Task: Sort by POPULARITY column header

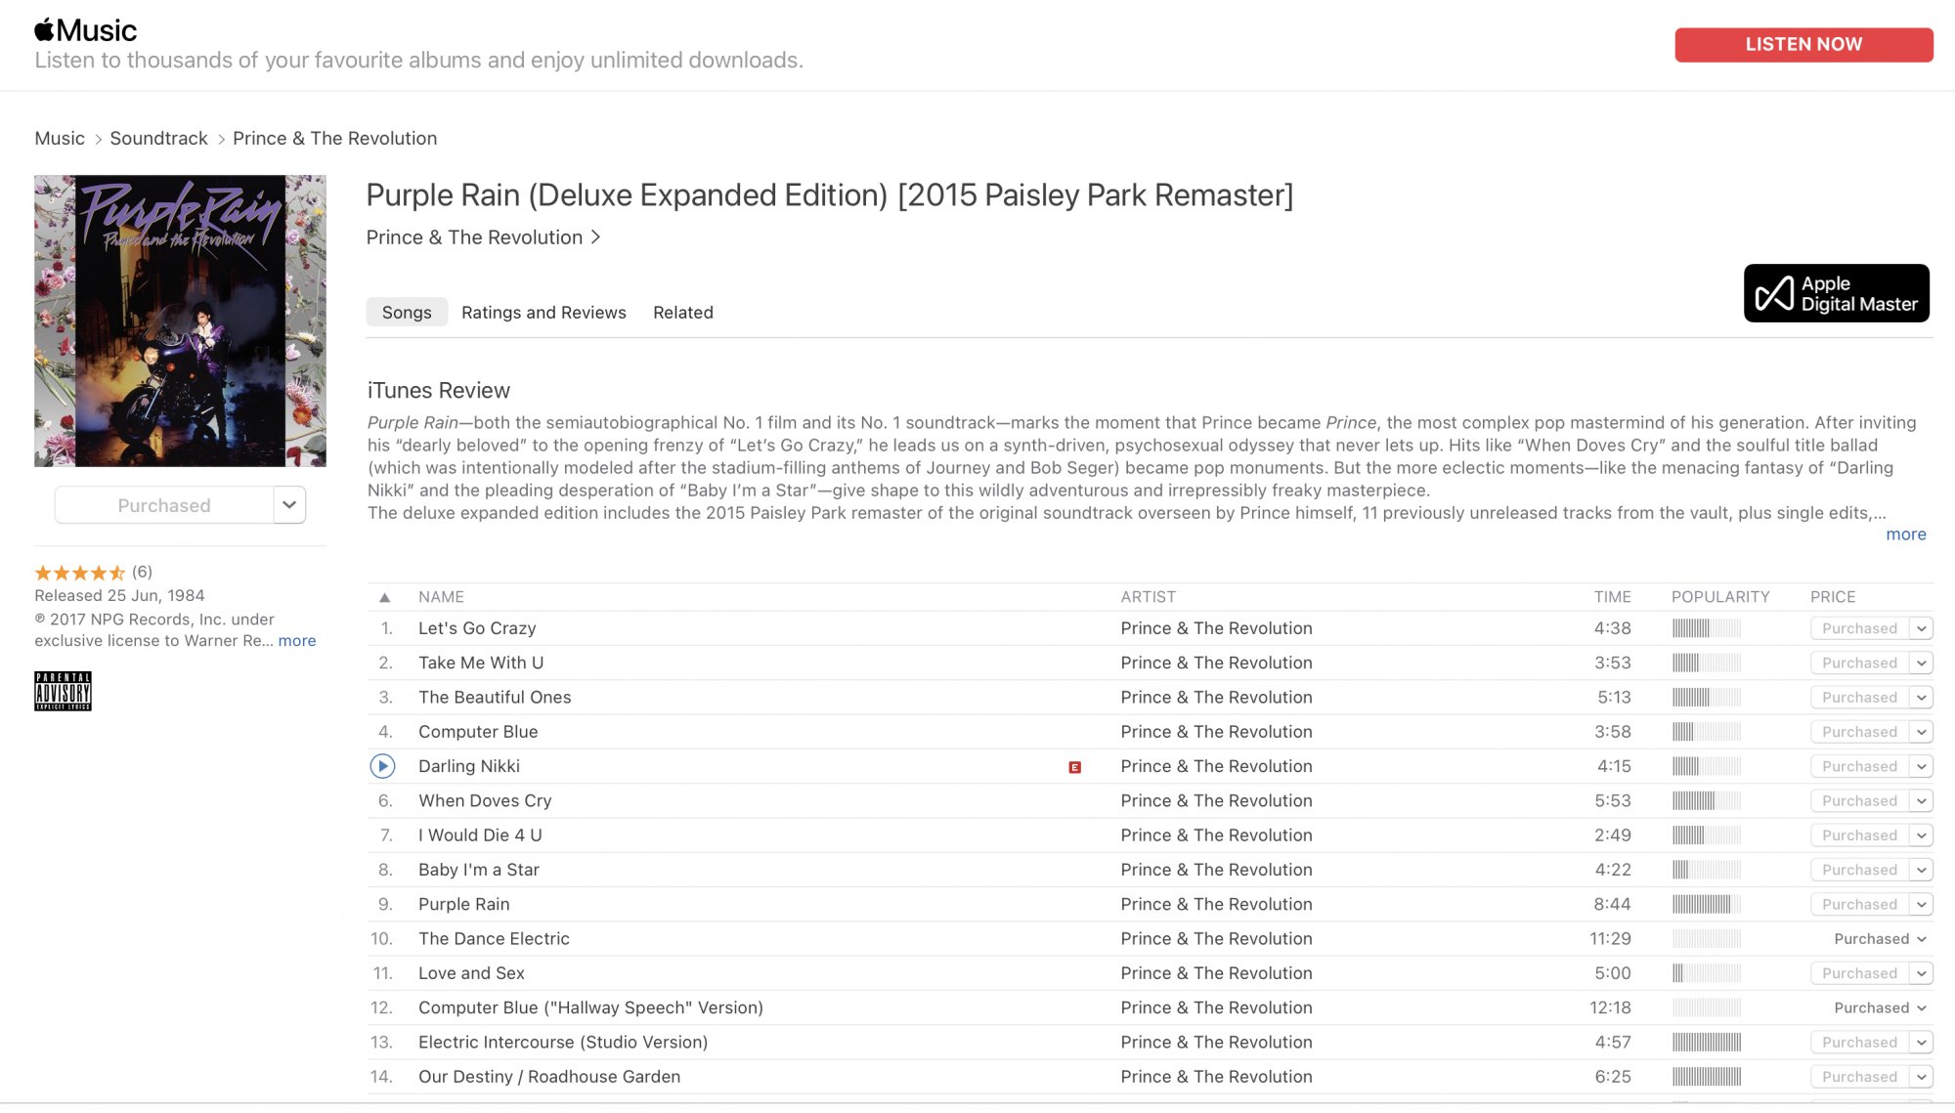Action: 1720,597
